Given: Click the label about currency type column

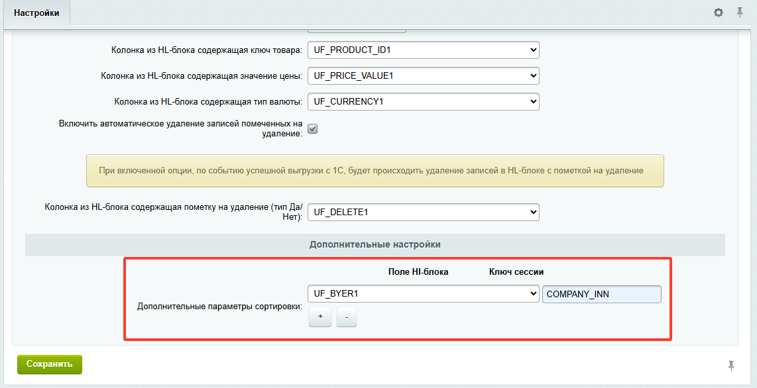Looking at the screenshot, I should [x=209, y=102].
